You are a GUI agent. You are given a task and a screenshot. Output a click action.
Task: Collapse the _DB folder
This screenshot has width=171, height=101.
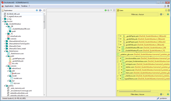(x=6, y=26)
